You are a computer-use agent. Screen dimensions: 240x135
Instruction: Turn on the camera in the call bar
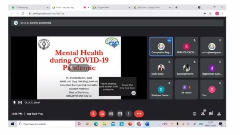click(102, 114)
